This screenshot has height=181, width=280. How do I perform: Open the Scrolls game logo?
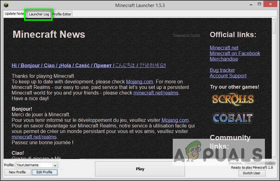coord(233,99)
